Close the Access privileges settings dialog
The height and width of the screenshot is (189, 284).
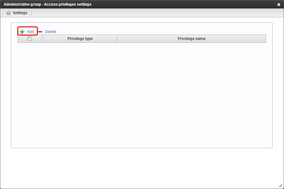click(279, 4)
